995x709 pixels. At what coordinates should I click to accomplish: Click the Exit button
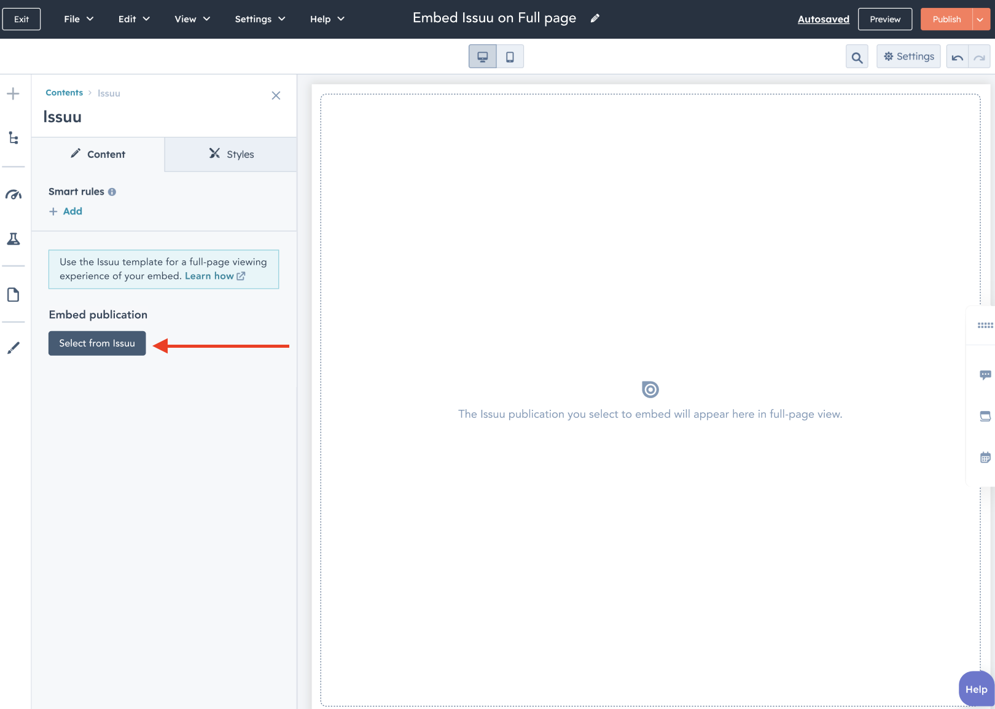tap(21, 19)
